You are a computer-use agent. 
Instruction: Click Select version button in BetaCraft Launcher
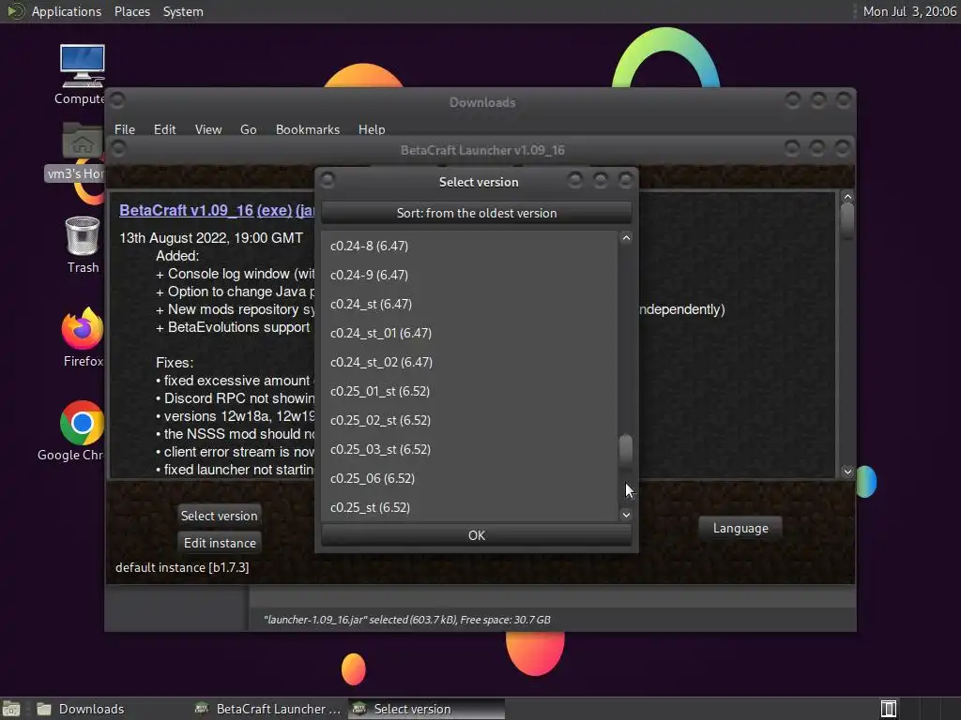coord(219,516)
